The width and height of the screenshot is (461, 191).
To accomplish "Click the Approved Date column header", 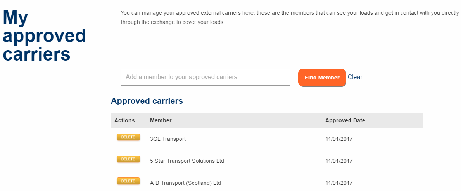I will (x=345, y=120).
